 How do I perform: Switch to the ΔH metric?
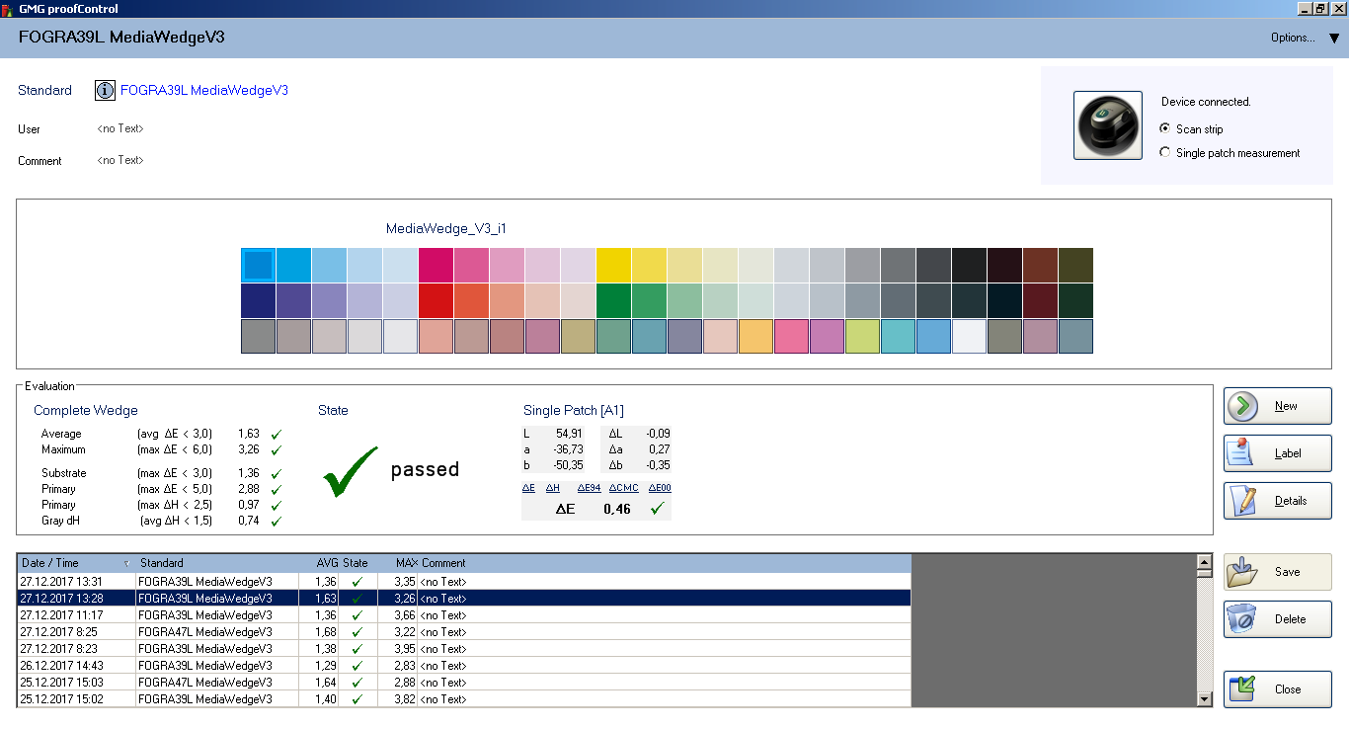[x=553, y=488]
